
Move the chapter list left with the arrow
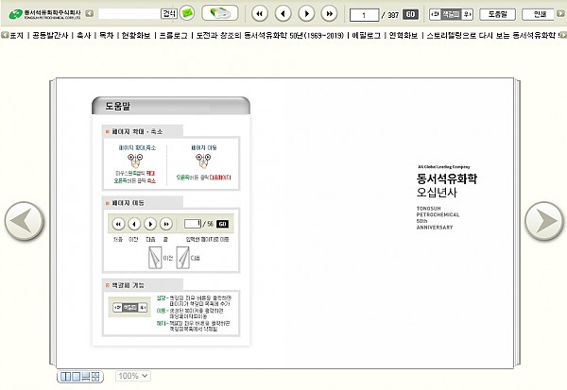[5, 35]
